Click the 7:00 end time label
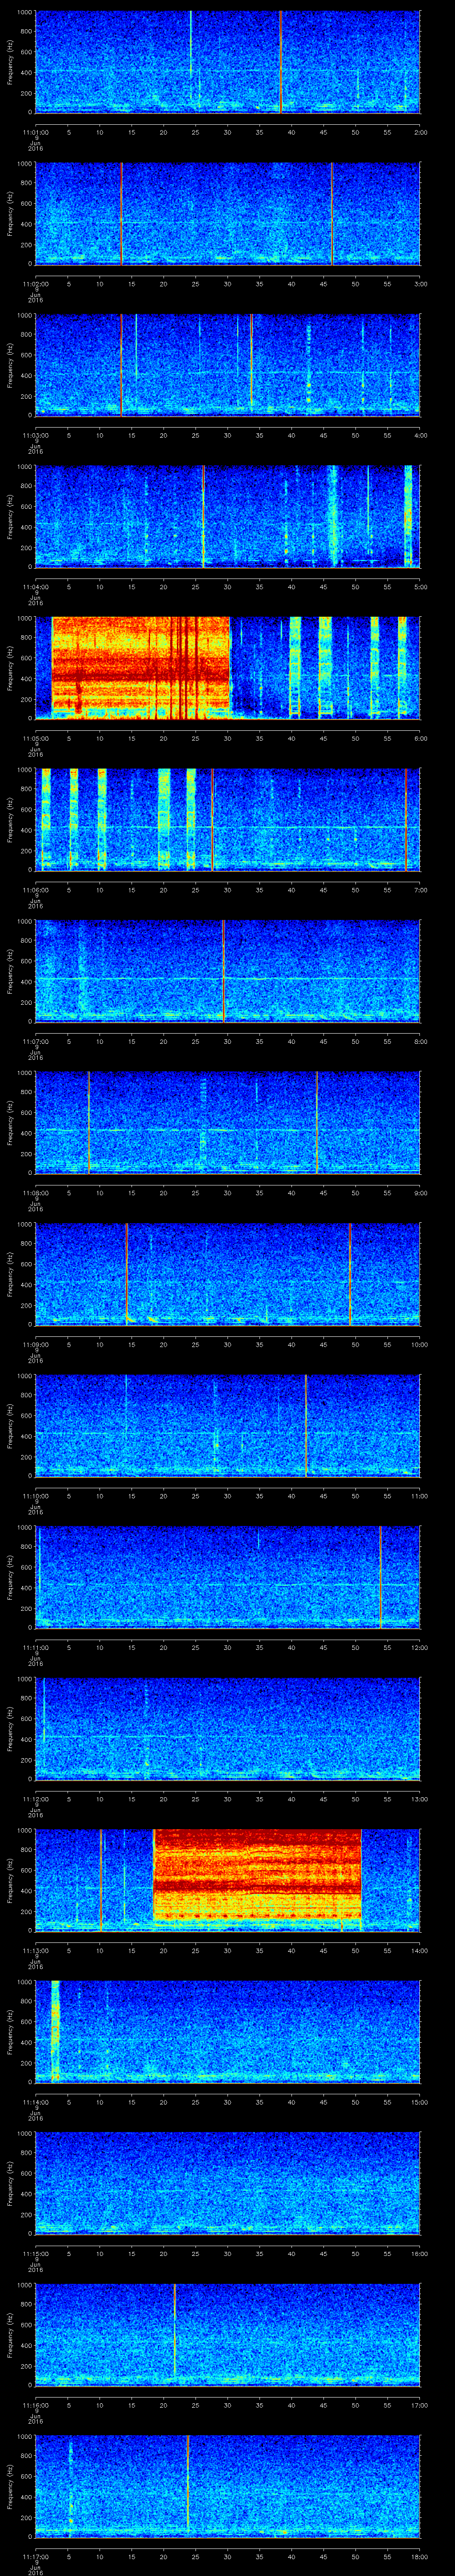The height and width of the screenshot is (2576, 455). pos(420,890)
